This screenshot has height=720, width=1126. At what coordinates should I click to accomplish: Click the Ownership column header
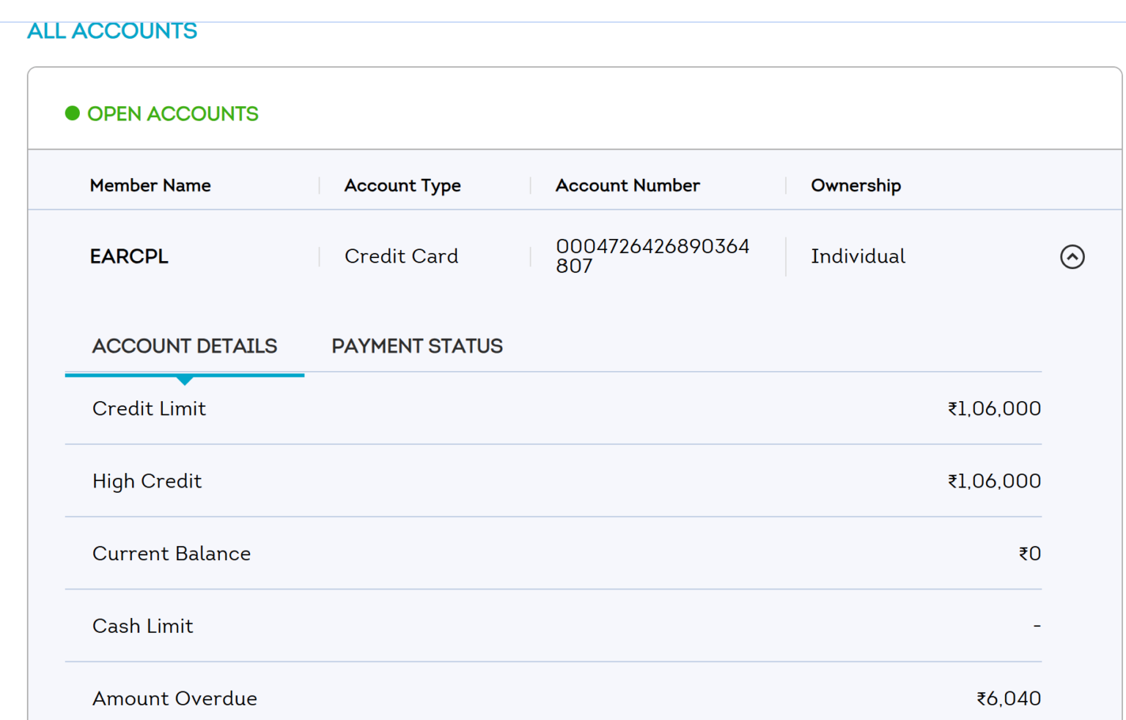coord(855,185)
